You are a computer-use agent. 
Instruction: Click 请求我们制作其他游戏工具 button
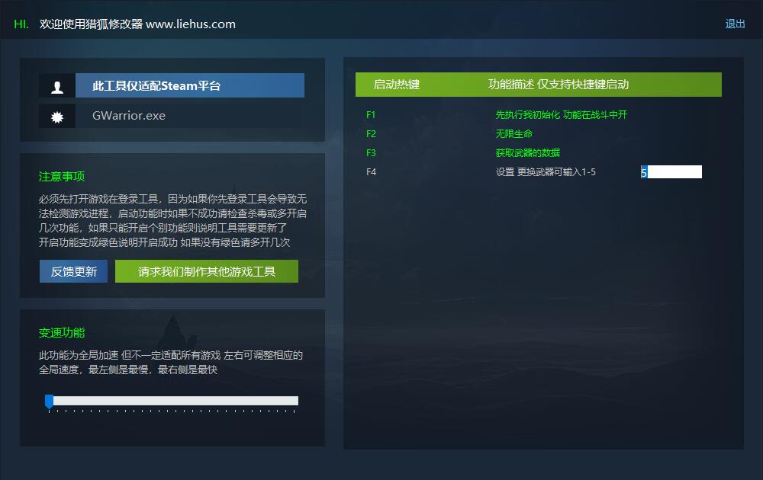point(207,271)
